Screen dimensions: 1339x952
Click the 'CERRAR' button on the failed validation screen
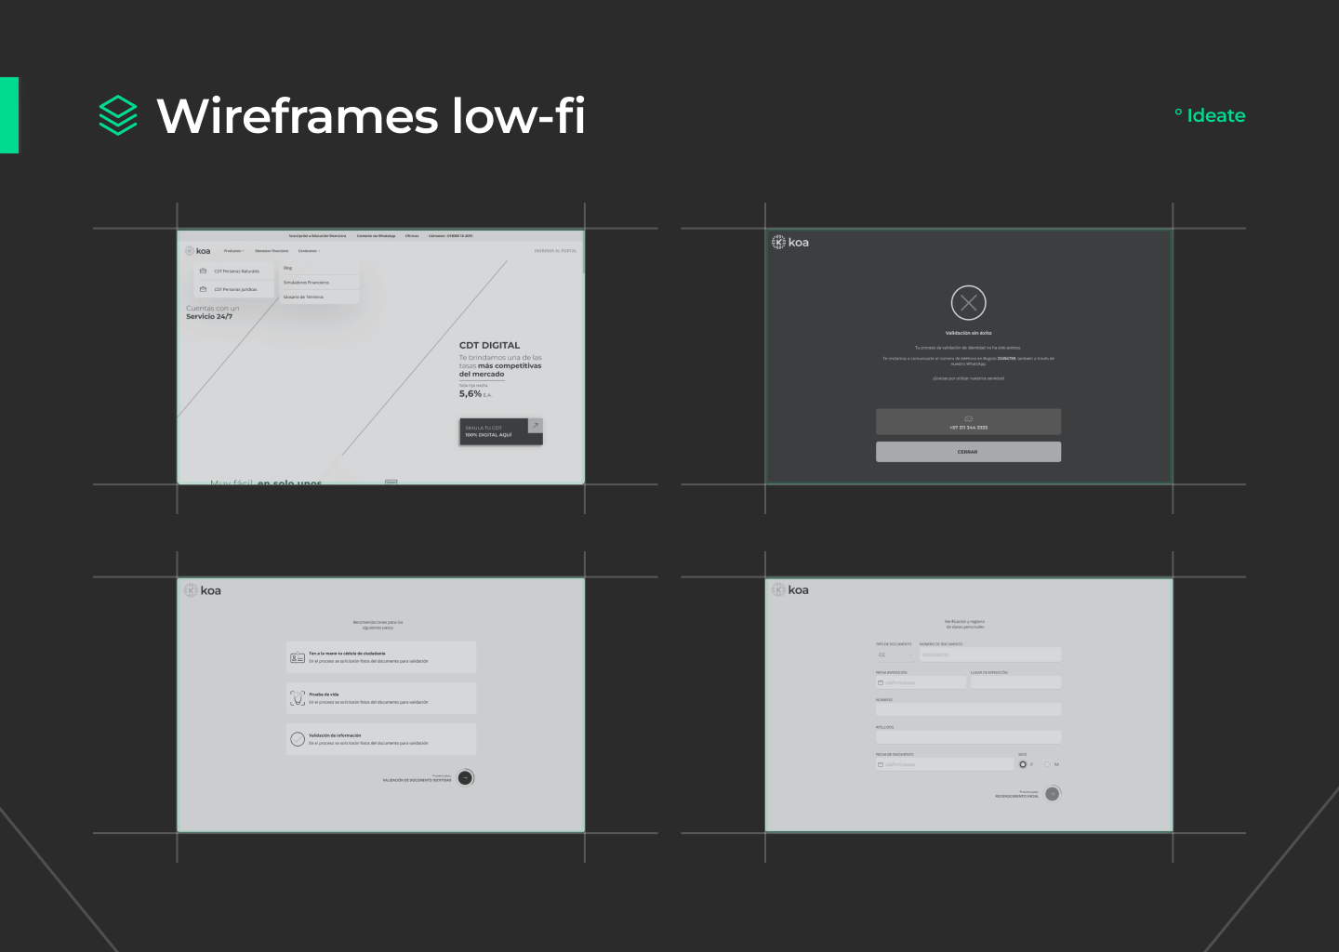coord(968,452)
